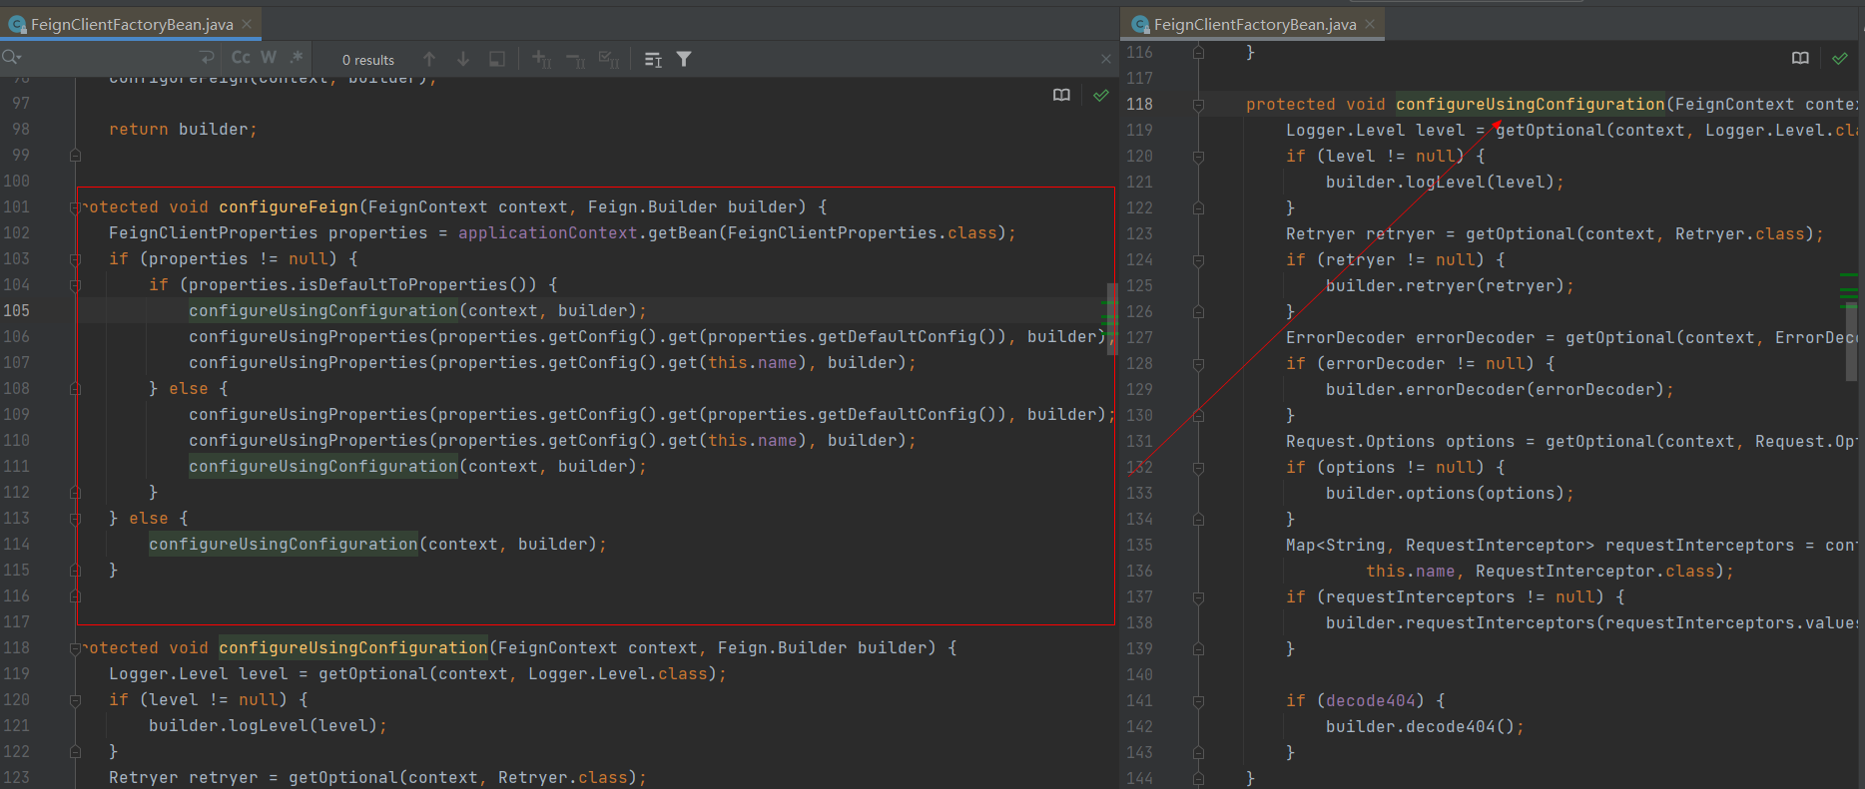This screenshot has width=1865, height=789.
Task: Collapse requestInterceptors fold at right line 137
Action: 1198,597
